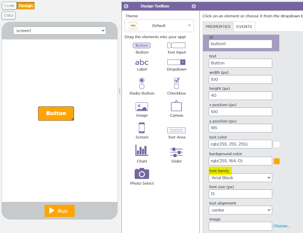Screen dimensions: 303x233
Task: Open the font family Arial Black dropdown
Action: click(x=240, y=178)
